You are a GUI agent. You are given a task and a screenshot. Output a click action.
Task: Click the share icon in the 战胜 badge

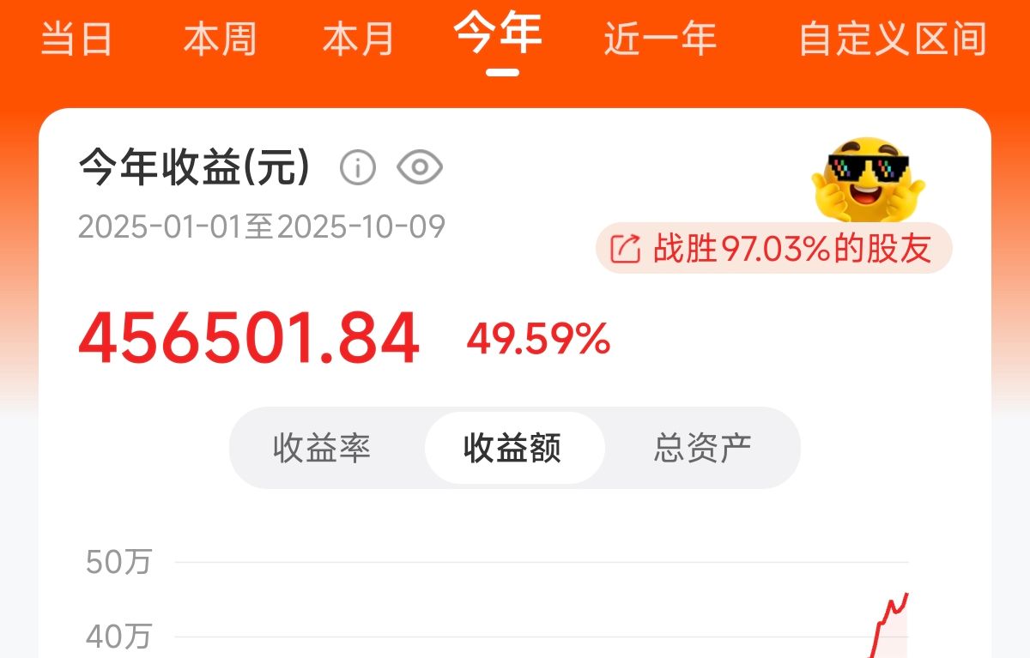pyautogui.click(x=625, y=249)
